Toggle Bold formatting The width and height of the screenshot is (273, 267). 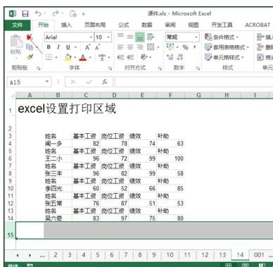coord(49,47)
